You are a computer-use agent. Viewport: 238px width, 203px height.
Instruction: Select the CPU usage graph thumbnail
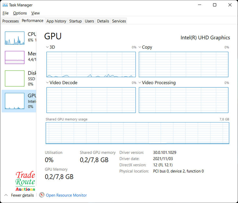(x=15, y=38)
